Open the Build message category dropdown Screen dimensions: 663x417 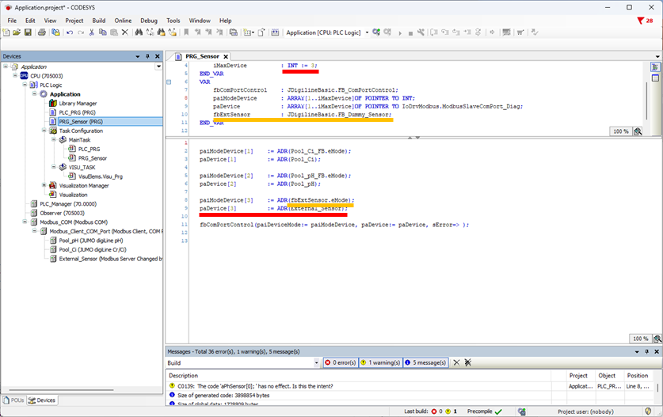(x=316, y=363)
